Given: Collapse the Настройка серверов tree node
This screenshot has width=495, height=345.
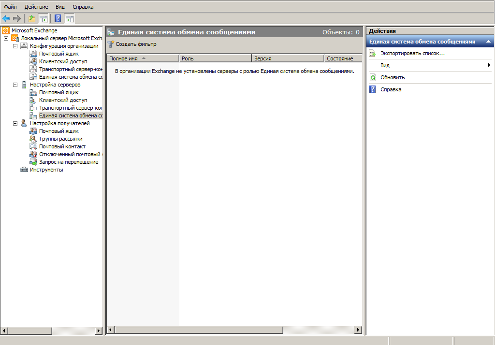Looking at the screenshot, I should pos(15,85).
